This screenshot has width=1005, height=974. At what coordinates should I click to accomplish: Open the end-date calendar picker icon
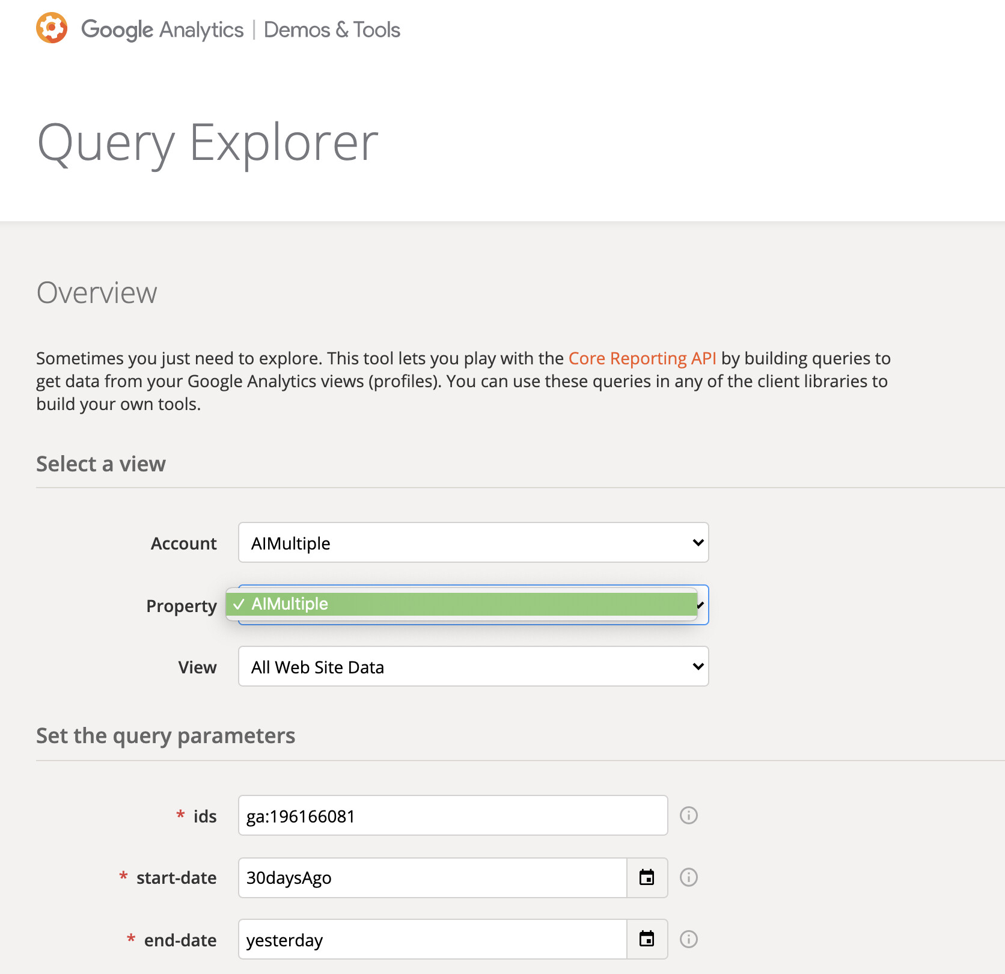(647, 939)
